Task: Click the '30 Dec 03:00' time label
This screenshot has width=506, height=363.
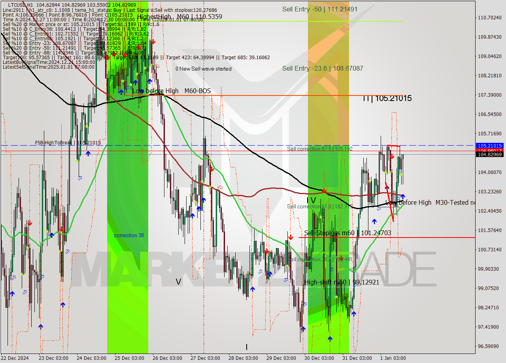Action: click(318, 358)
